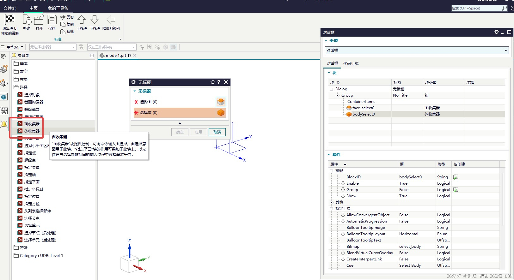The image size is (514, 280).
Task: Click the 降低组级别 left-arrow icon
Action: coord(111,20)
